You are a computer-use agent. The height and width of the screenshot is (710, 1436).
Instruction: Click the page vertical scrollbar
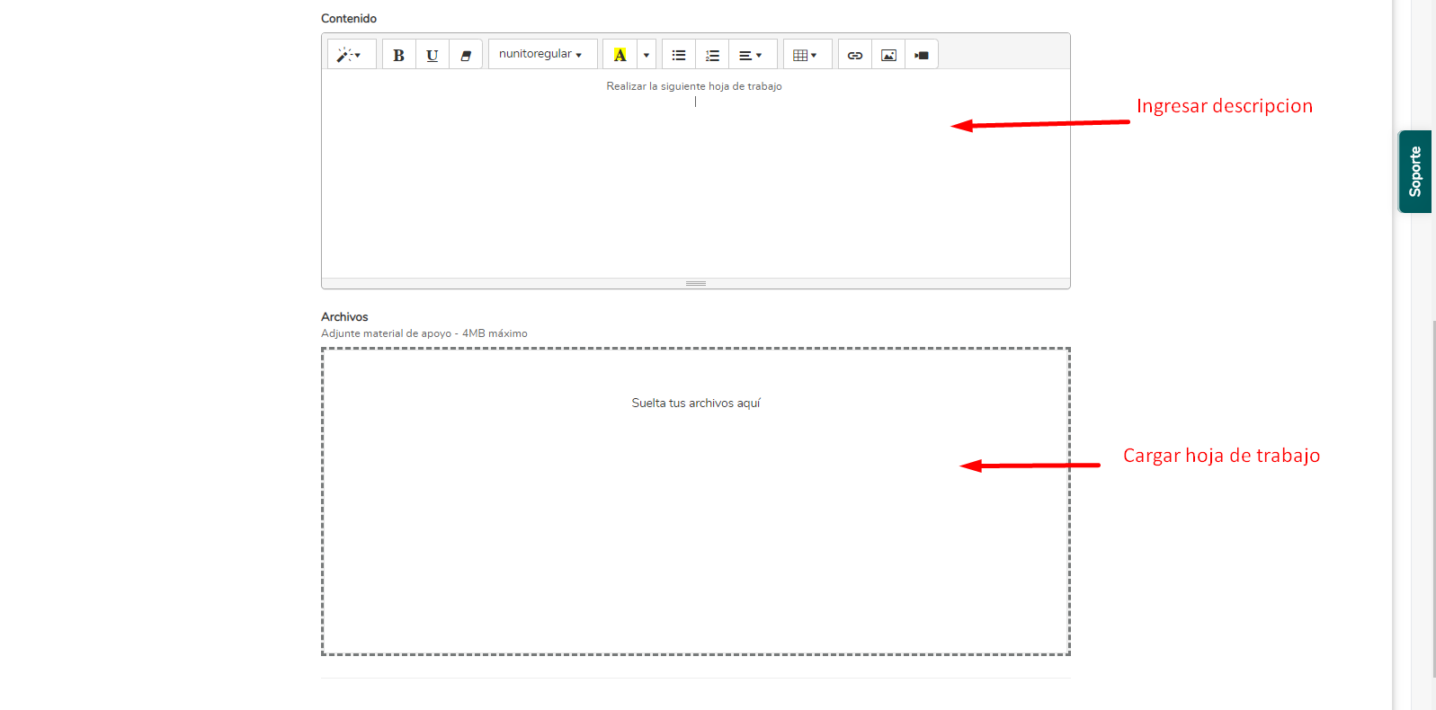click(x=1433, y=499)
